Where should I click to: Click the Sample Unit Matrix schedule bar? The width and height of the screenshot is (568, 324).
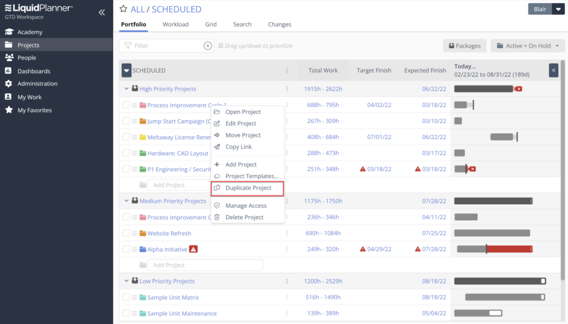(505, 297)
